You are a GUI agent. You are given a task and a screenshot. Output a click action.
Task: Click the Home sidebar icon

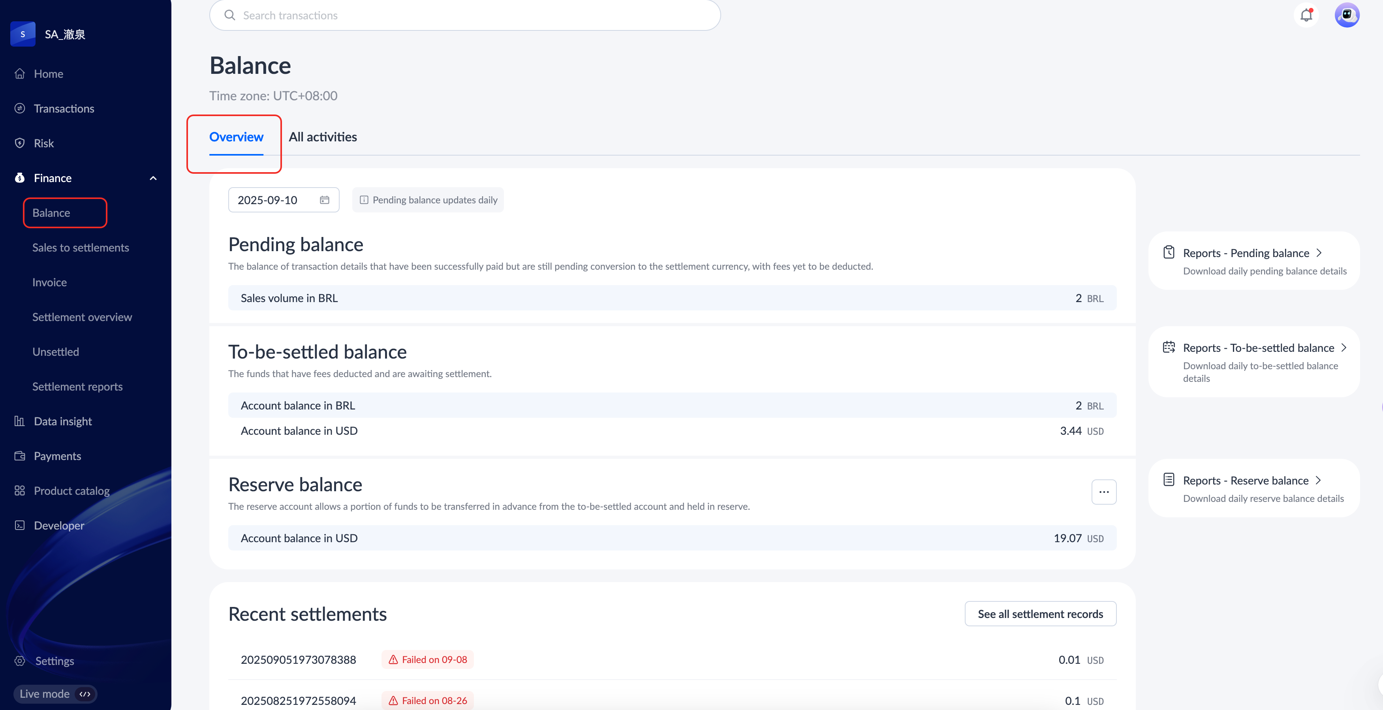point(20,73)
